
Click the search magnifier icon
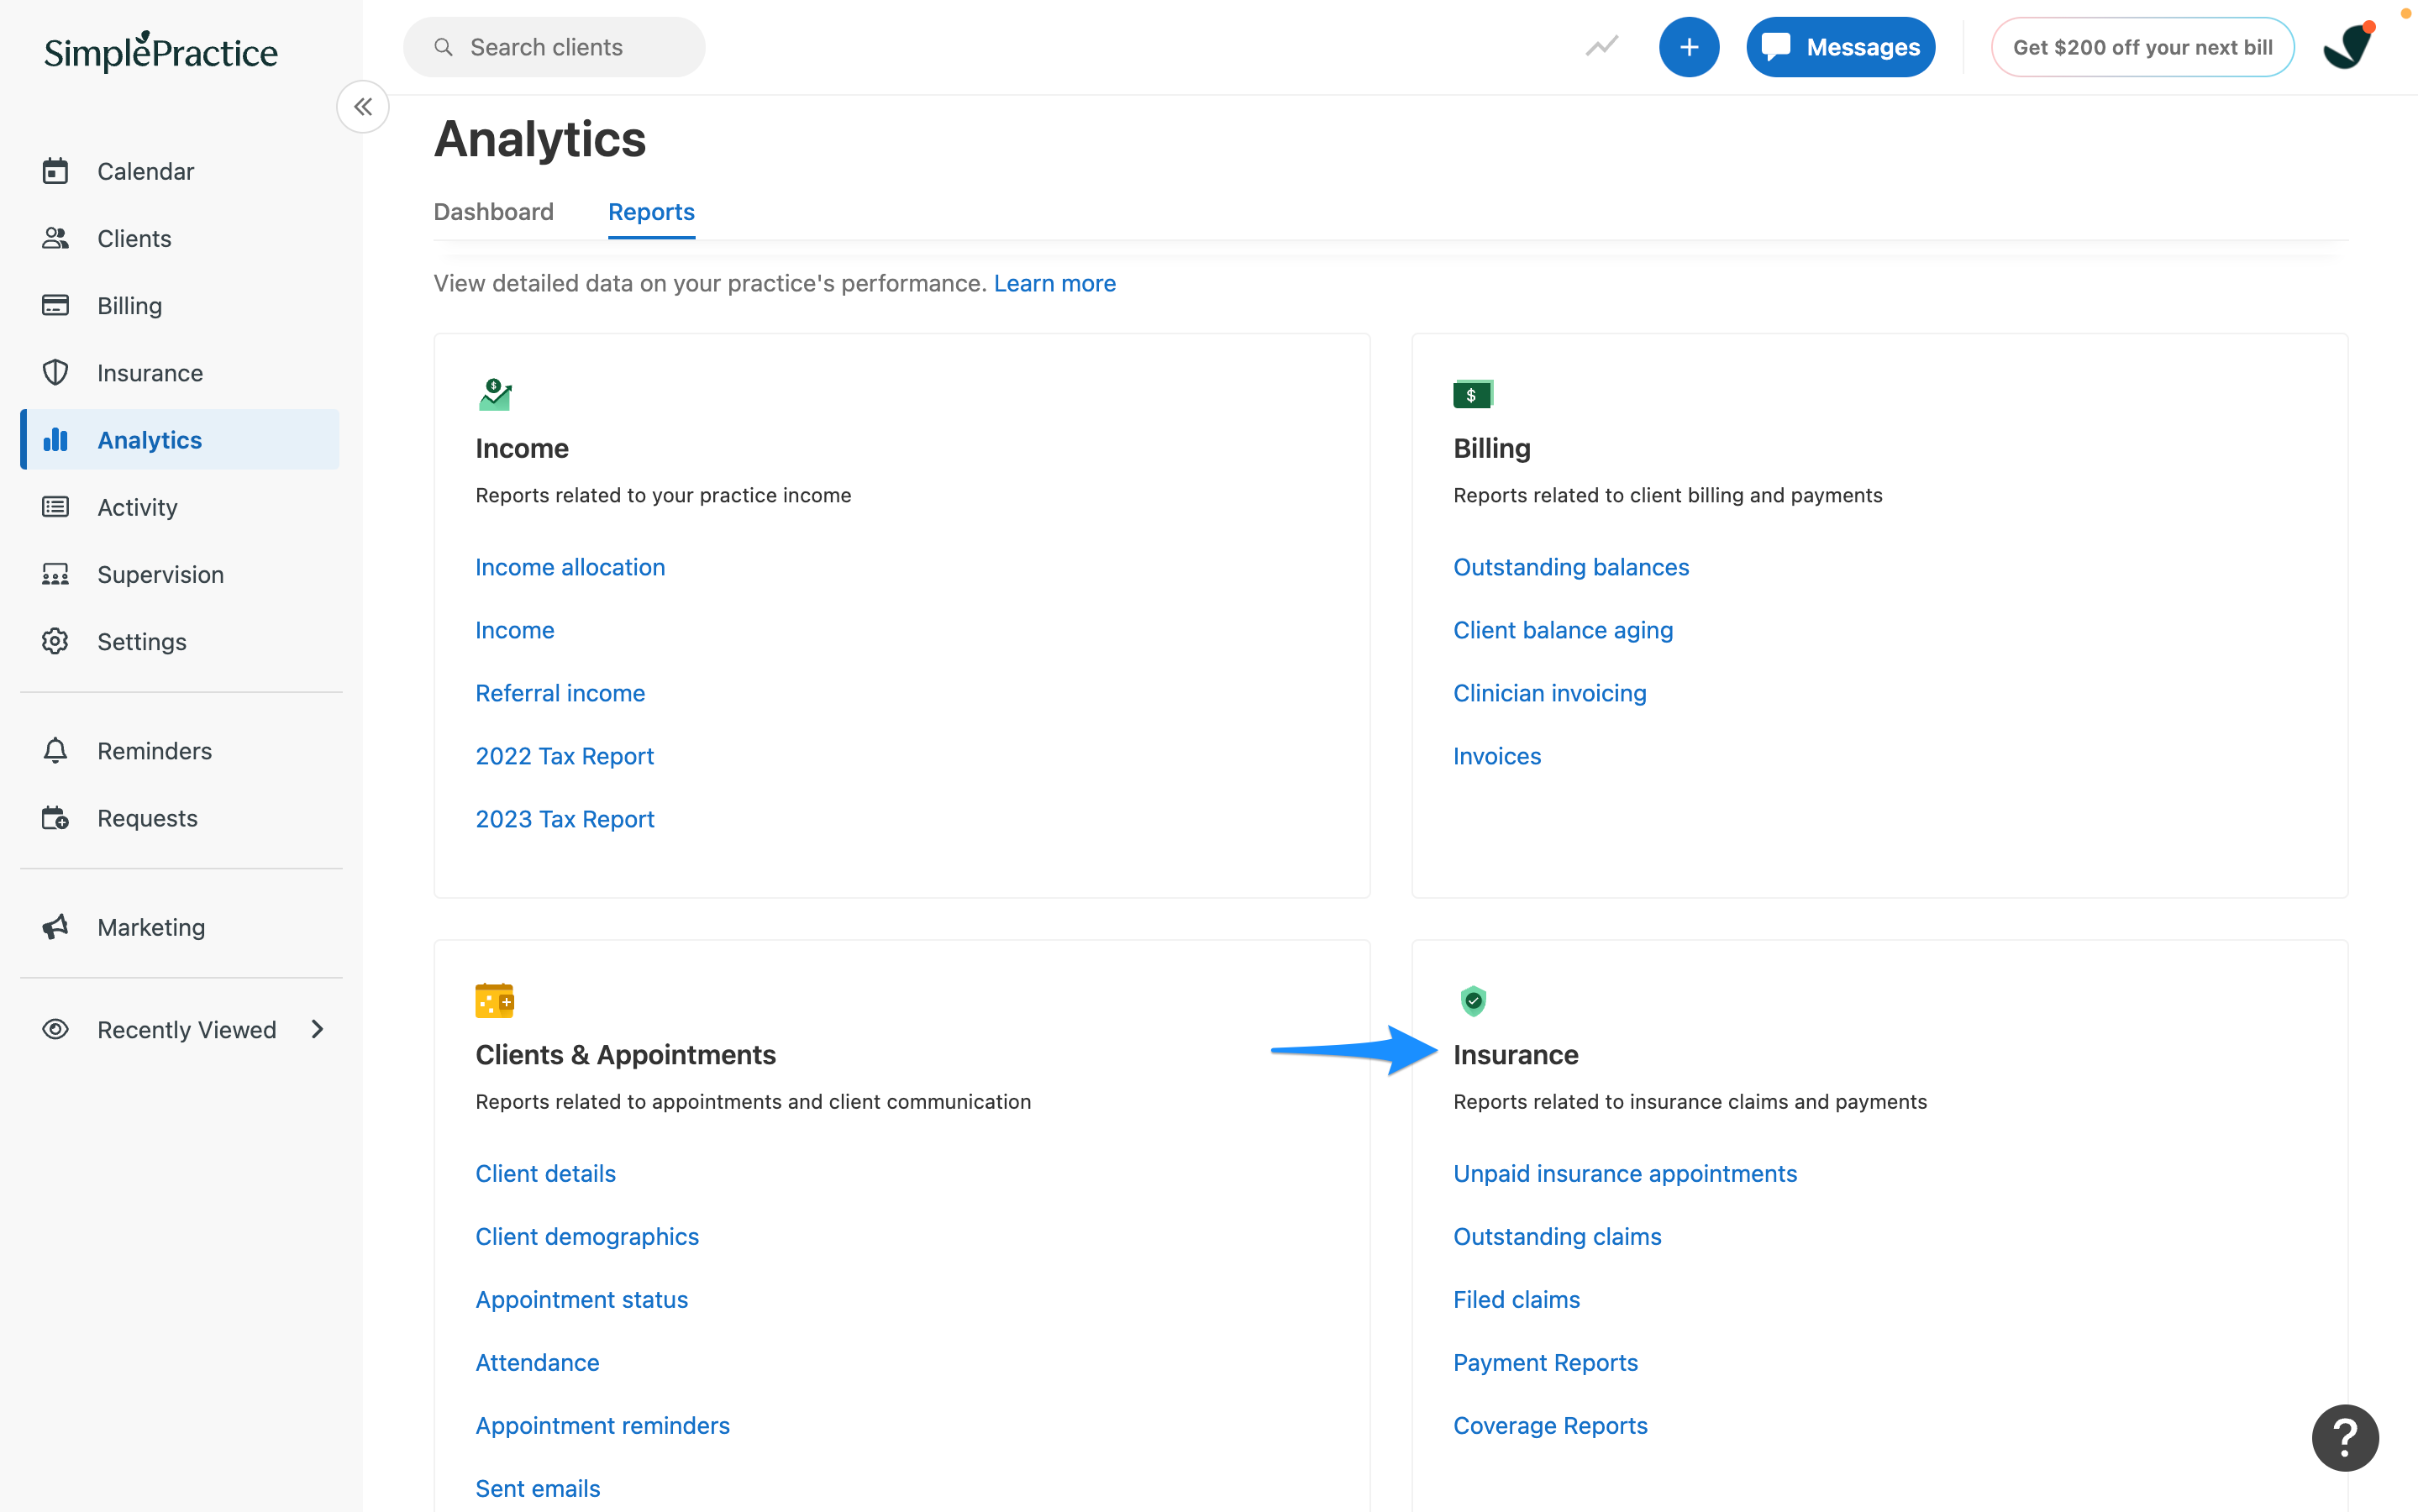[443, 47]
